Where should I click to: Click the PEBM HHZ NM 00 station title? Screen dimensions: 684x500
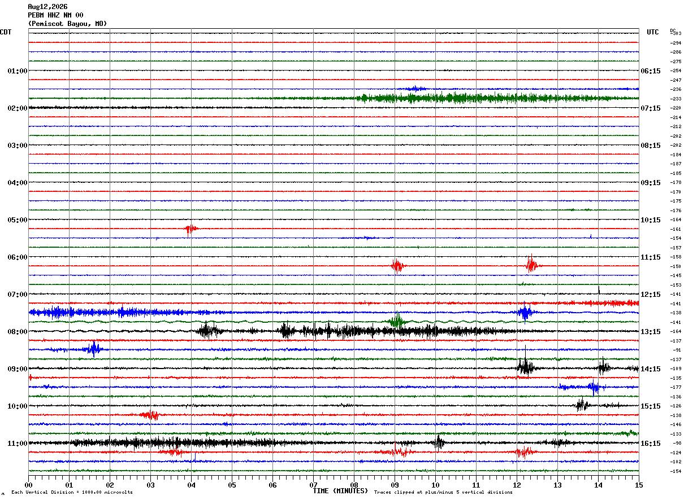tap(55, 15)
